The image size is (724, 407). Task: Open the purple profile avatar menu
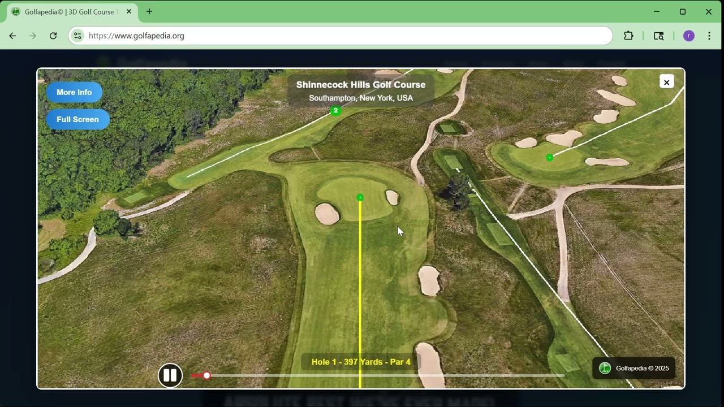pyautogui.click(x=688, y=36)
